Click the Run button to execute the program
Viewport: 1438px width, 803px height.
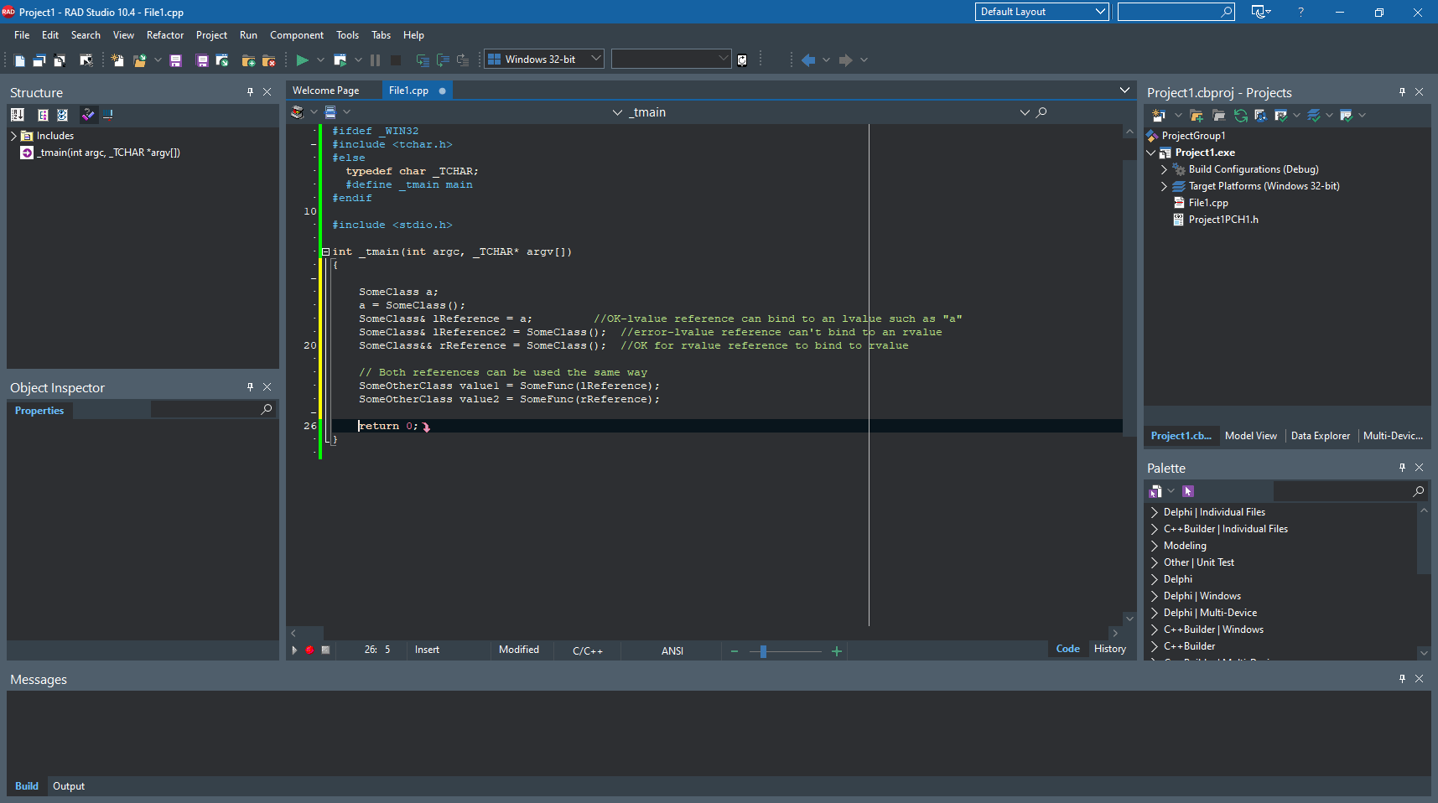pos(302,60)
